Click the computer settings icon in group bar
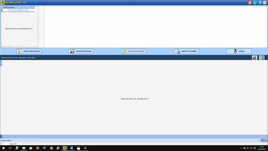 coord(262,58)
